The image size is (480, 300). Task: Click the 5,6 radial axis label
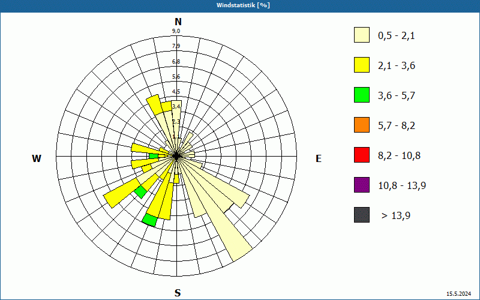click(176, 77)
